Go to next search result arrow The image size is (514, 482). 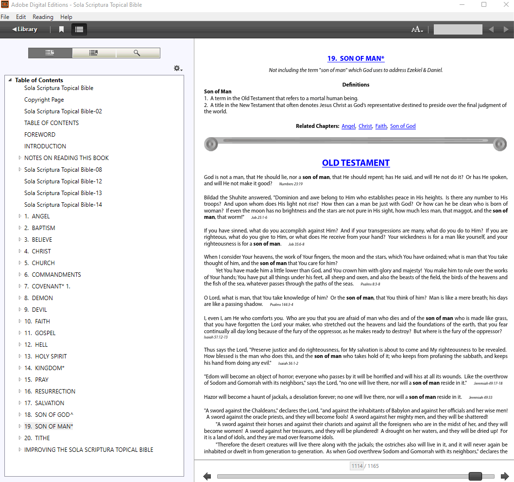pyautogui.click(x=506, y=30)
